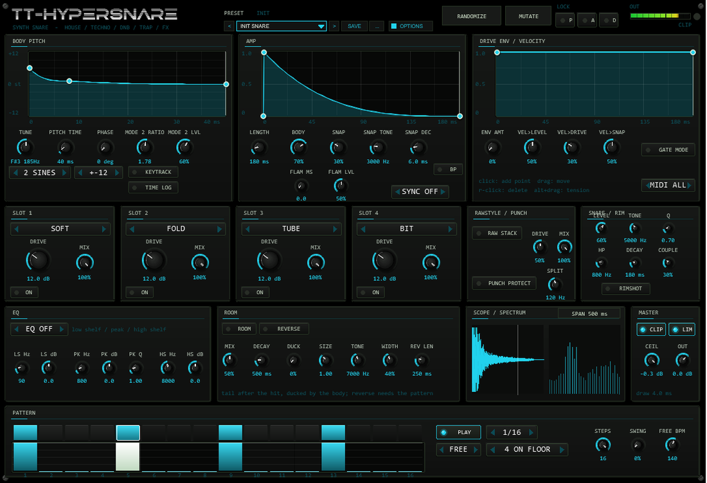Open the preset more options (...) button
Viewport: 707px width, 483px height.
[x=377, y=26]
